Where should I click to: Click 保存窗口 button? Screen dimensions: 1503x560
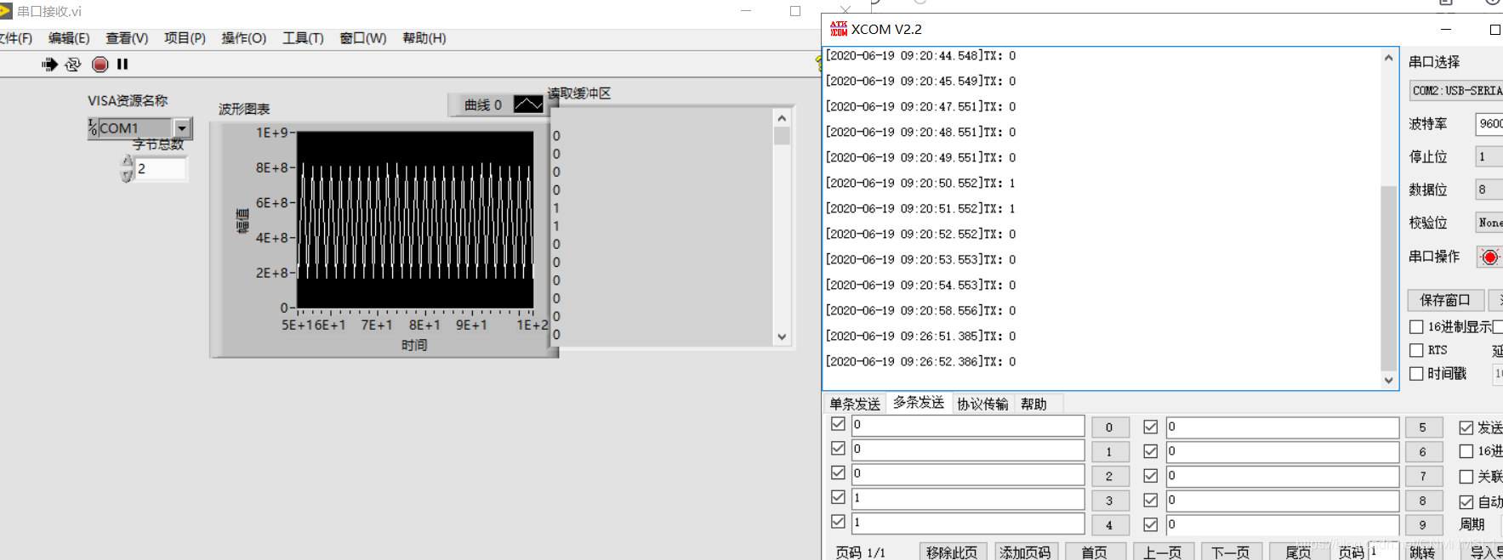point(1445,300)
